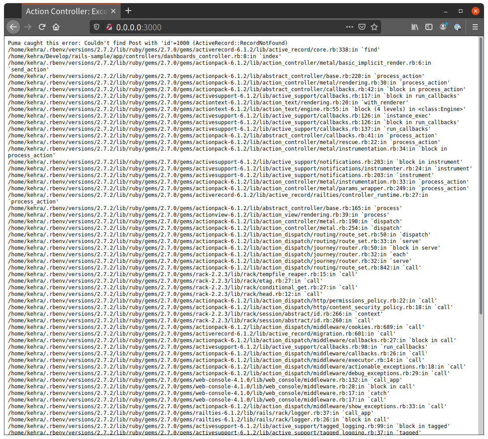Click the web_console middleware.rb:132 line
This screenshot has height=439, width=488.
coord(205,380)
